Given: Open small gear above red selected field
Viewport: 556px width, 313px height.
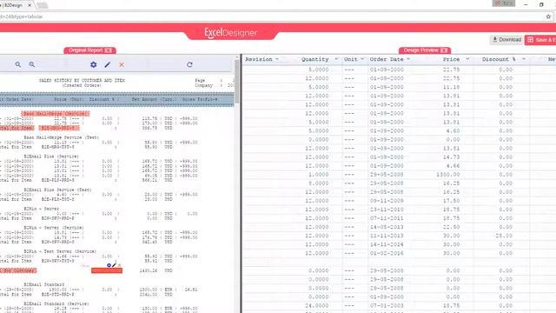Looking at the screenshot, I should click(109, 265).
